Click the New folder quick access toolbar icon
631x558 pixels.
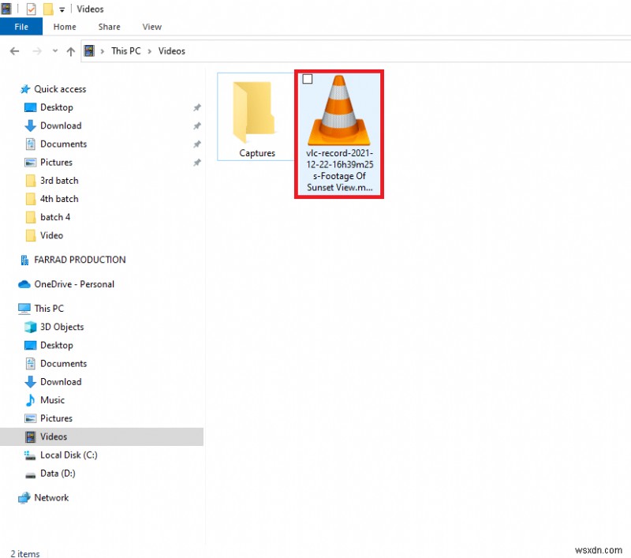(48, 9)
